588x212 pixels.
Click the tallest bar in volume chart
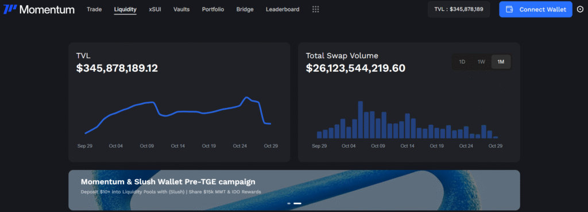point(361,120)
